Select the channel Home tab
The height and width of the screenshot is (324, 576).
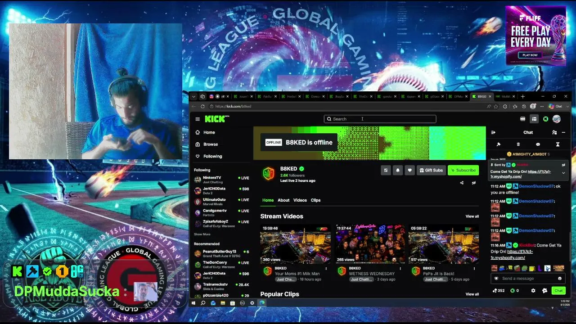pyautogui.click(x=268, y=200)
